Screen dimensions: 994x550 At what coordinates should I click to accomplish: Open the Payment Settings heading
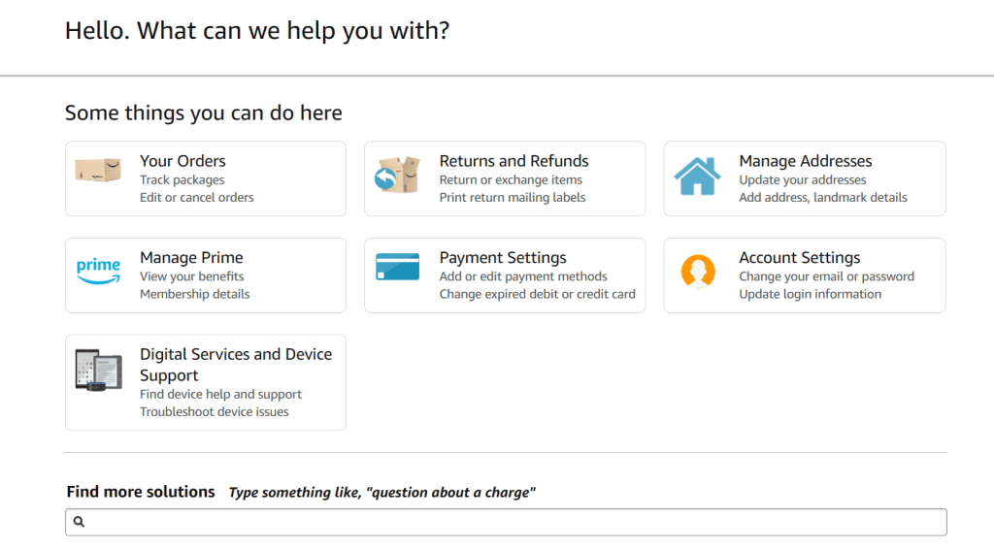(503, 257)
